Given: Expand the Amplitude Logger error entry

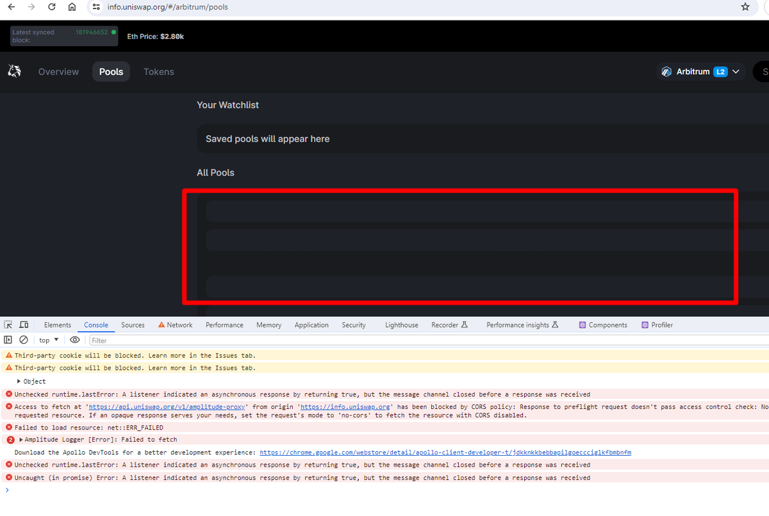Looking at the screenshot, I should pyautogui.click(x=22, y=440).
